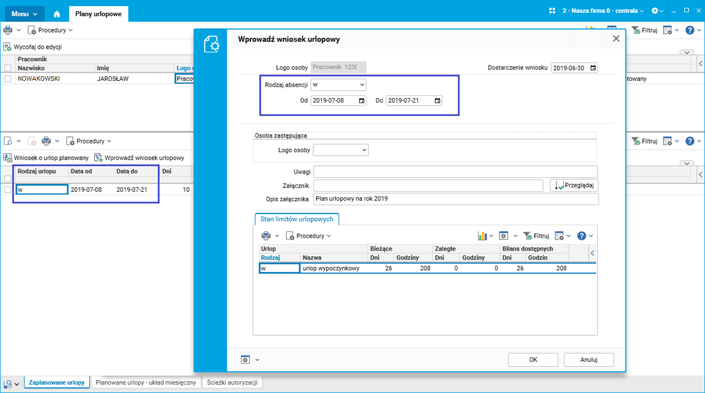The image size is (705, 393).
Task: Click the printer icon in Stan limitów toolbar
Action: (266, 236)
